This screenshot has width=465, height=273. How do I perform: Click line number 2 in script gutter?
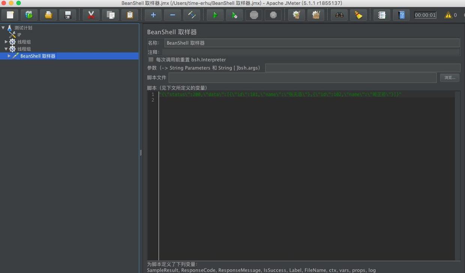[153, 100]
